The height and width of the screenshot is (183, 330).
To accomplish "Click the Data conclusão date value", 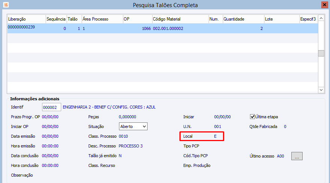I will point(50,156).
